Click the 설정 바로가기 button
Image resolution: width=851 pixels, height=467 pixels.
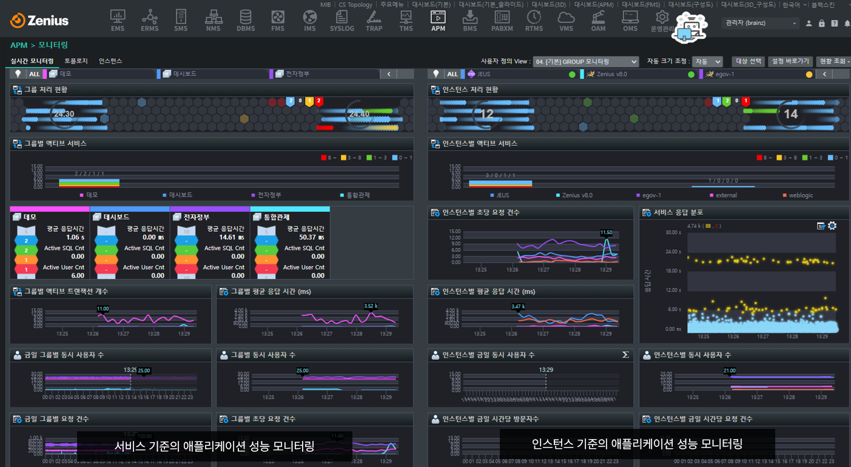pos(789,61)
